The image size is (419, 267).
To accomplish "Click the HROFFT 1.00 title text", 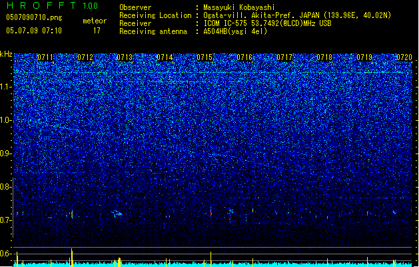I will tap(52, 5).
